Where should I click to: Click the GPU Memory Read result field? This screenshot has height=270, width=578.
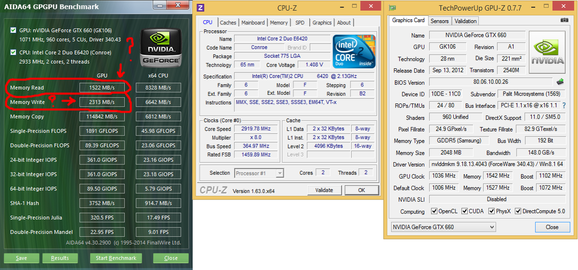point(102,88)
